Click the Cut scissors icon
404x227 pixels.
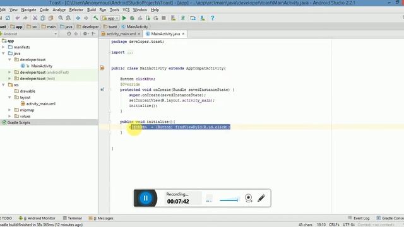coord(35,18)
